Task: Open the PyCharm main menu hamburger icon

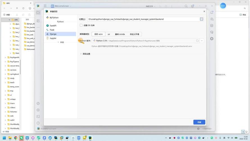Action: 45,6
